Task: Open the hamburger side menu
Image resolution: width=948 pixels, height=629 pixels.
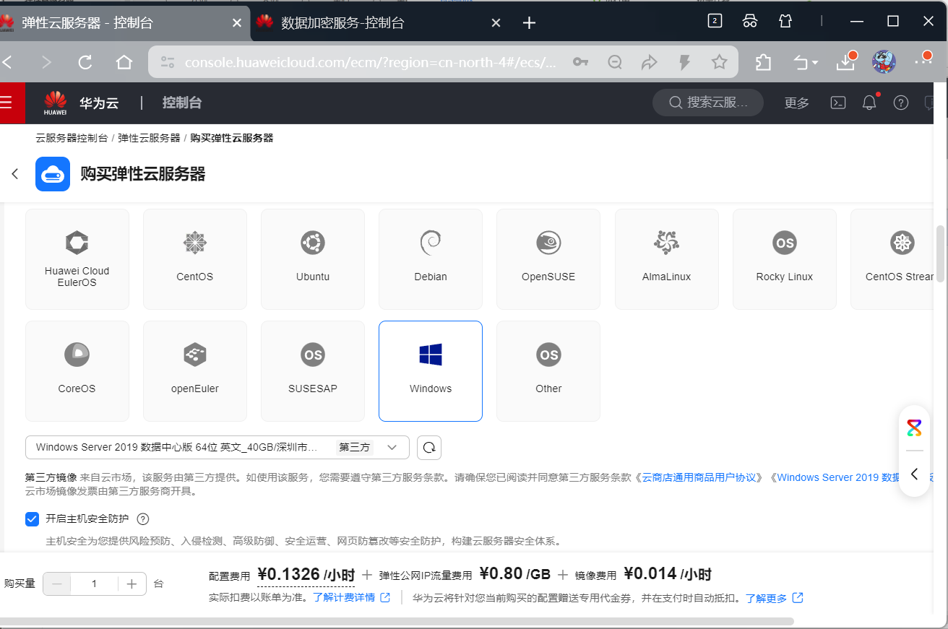Action: coord(6,103)
